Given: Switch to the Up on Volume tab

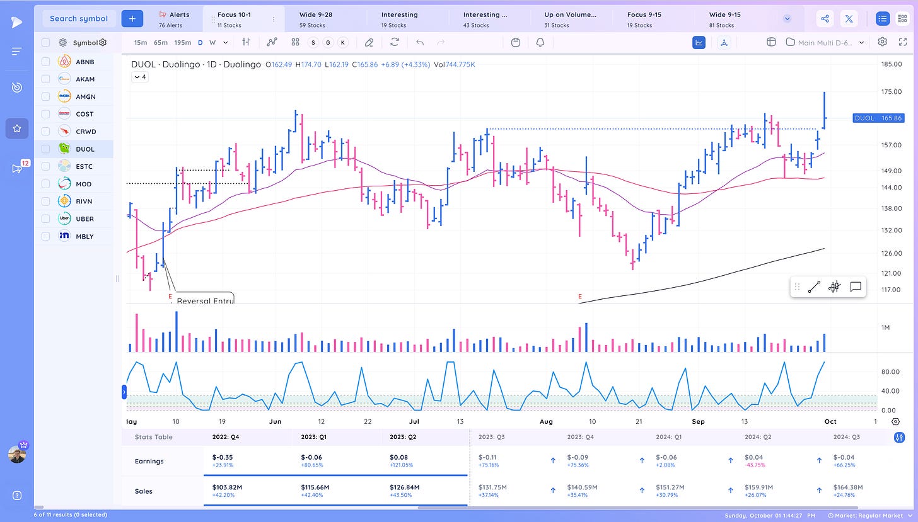Looking at the screenshot, I should (x=571, y=19).
